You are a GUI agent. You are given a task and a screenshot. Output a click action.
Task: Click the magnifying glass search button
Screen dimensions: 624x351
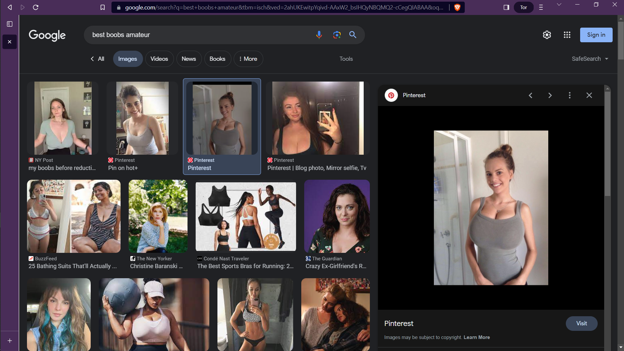tap(353, 35)
